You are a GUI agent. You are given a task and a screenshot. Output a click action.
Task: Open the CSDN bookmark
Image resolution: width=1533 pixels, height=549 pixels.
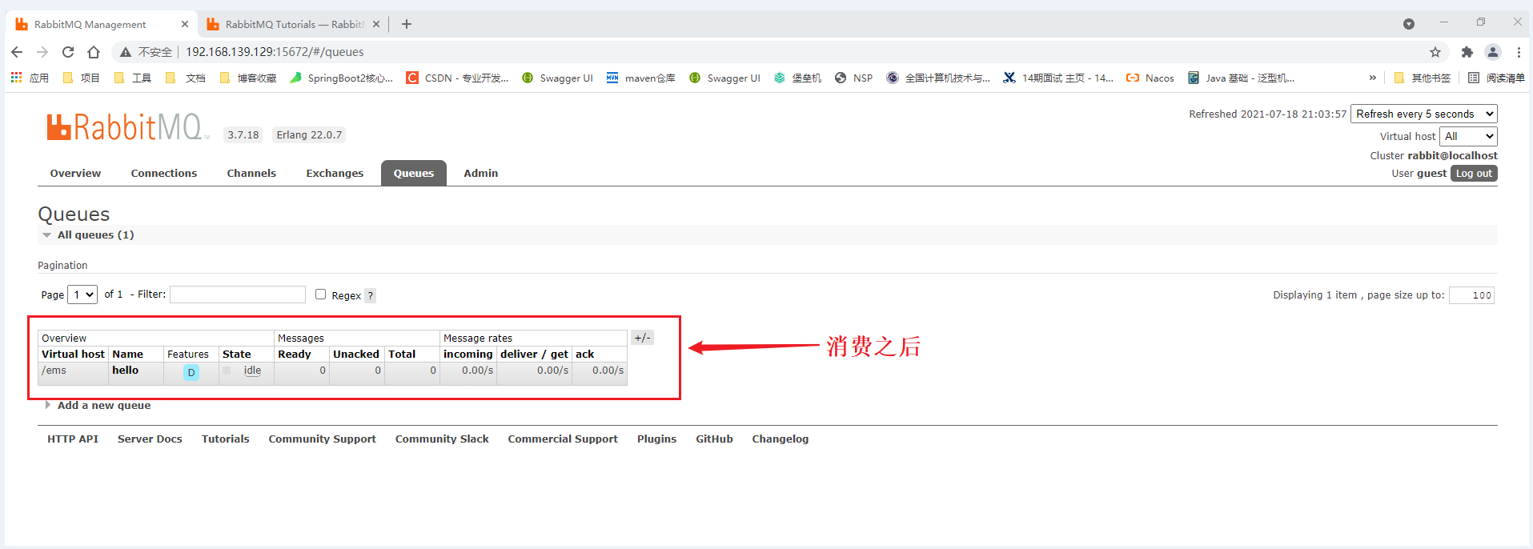coord(457,78)
